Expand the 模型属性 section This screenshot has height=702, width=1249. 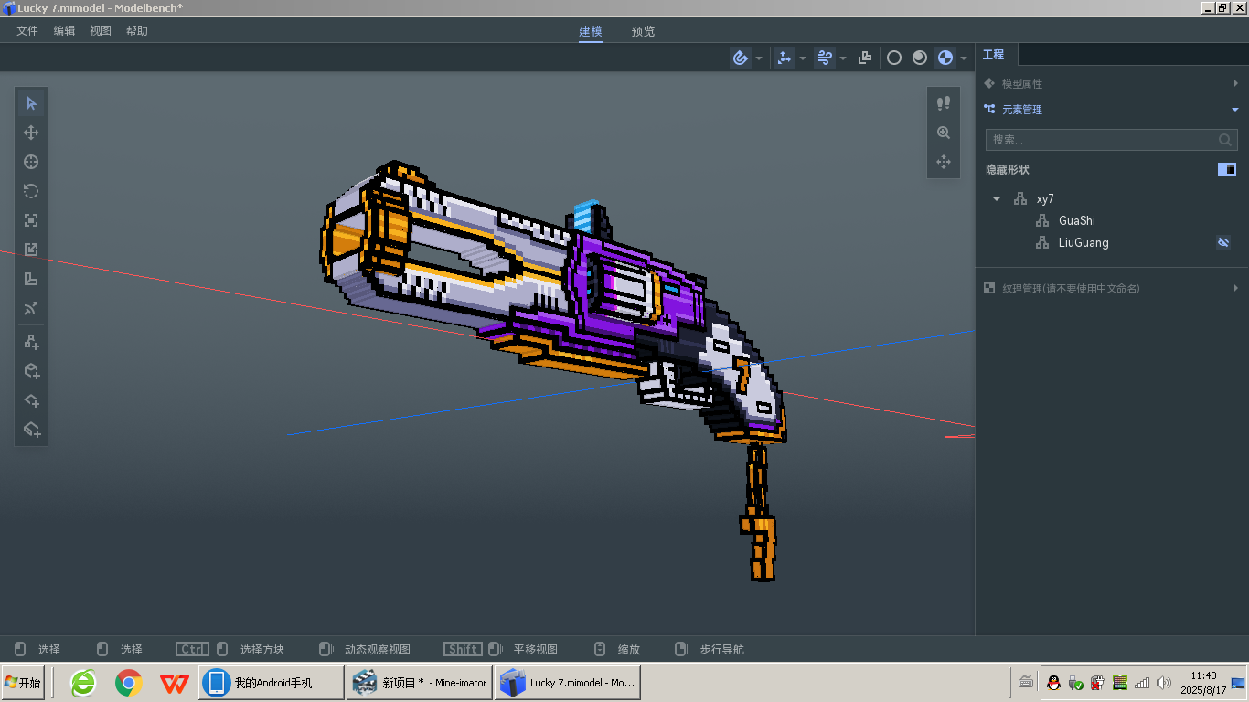click(x=1112, y=83)
